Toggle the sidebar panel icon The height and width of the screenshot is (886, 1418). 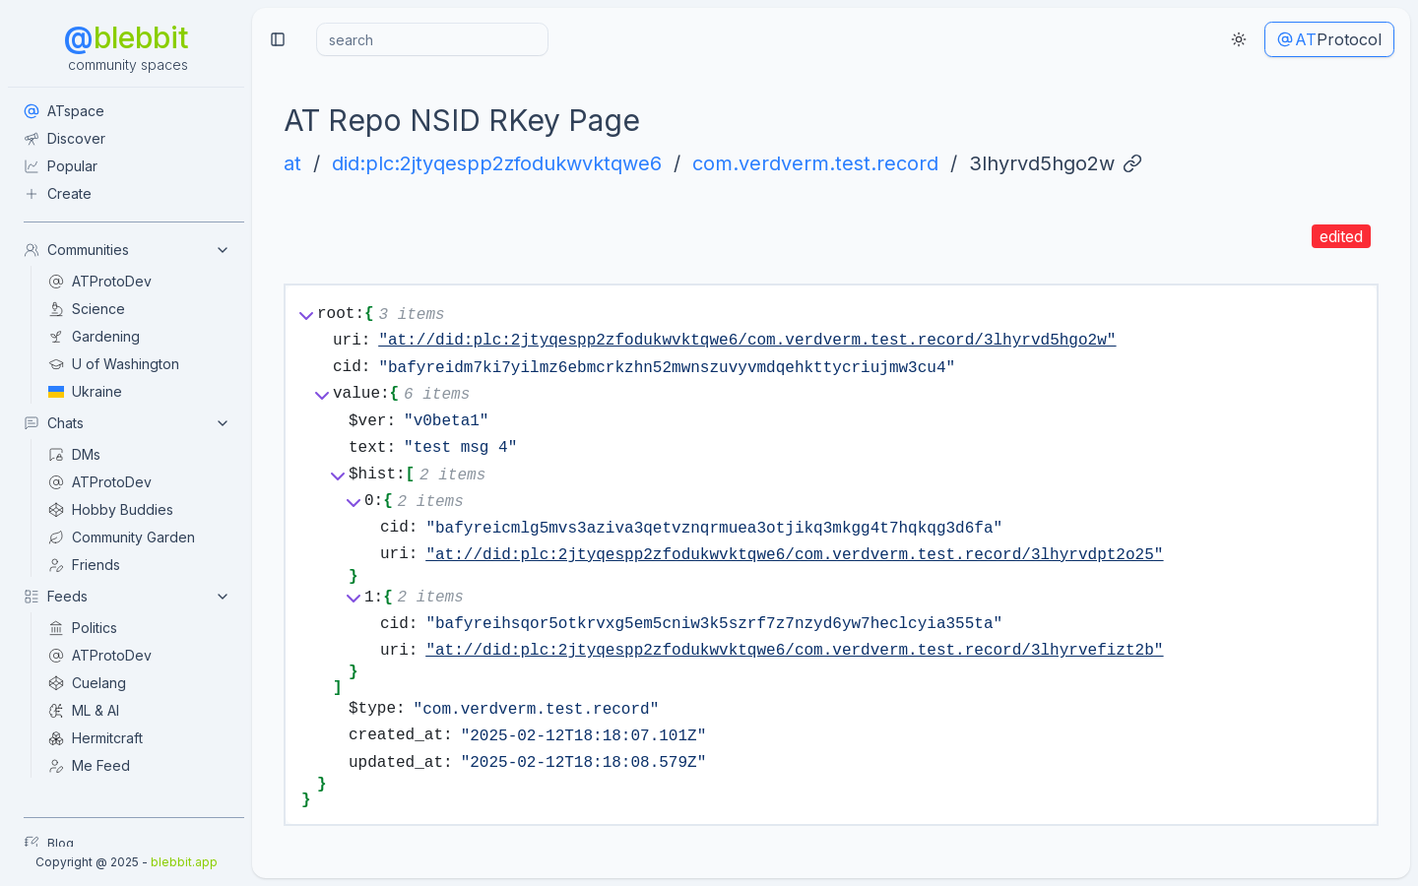[278, 39]
